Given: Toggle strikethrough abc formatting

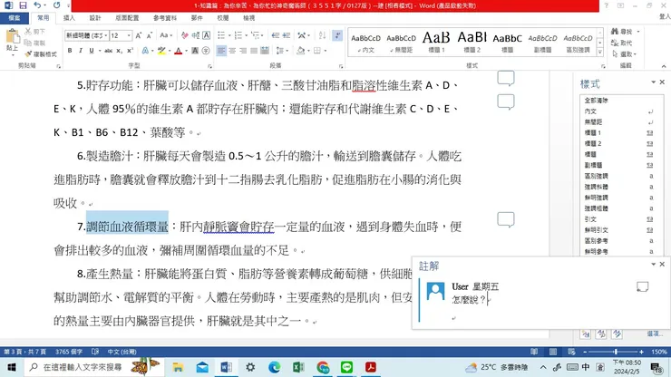Looking at the screenshot, I should [108, 51].
